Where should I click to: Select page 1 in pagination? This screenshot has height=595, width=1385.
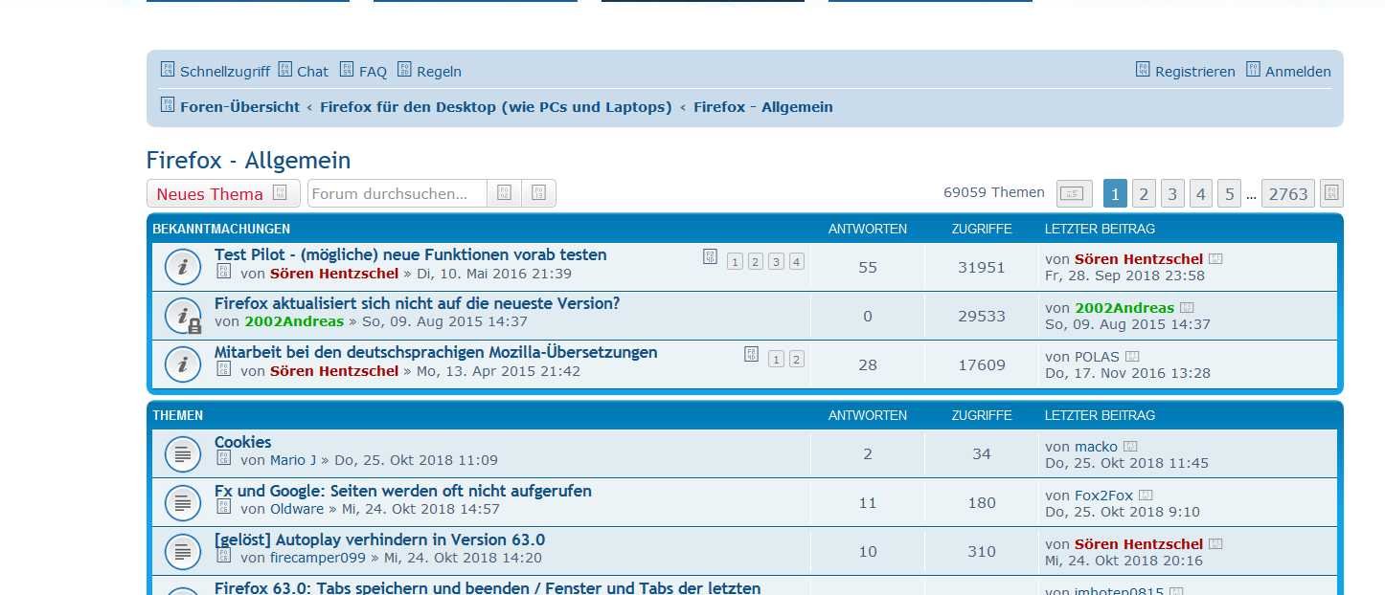point(1115,194)
